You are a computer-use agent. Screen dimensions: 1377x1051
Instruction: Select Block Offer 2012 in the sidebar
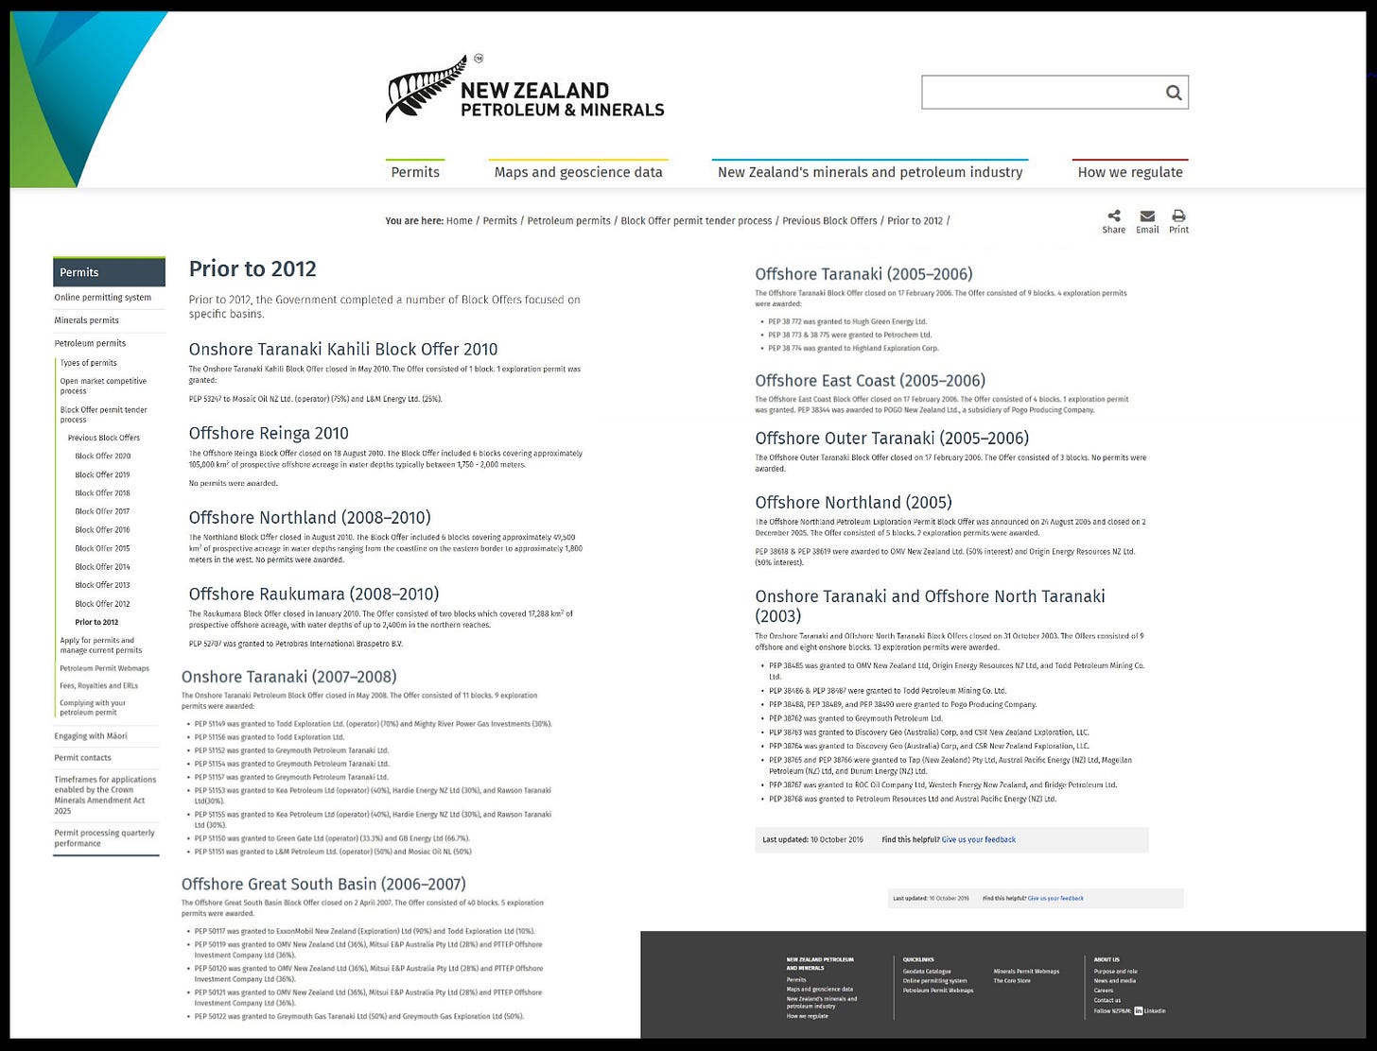click(102, 604)
